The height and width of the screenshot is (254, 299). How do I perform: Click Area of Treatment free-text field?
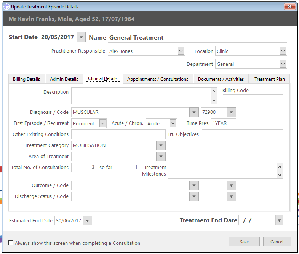tap(225, 157)
